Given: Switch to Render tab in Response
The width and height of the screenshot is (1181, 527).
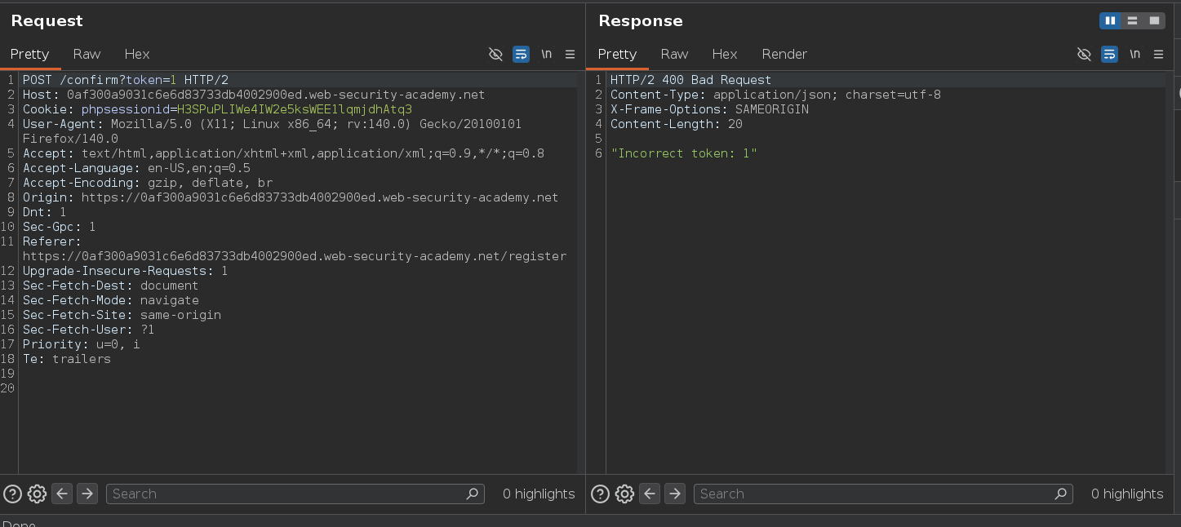Looking at the screenshot, I should tap(784, 54).
